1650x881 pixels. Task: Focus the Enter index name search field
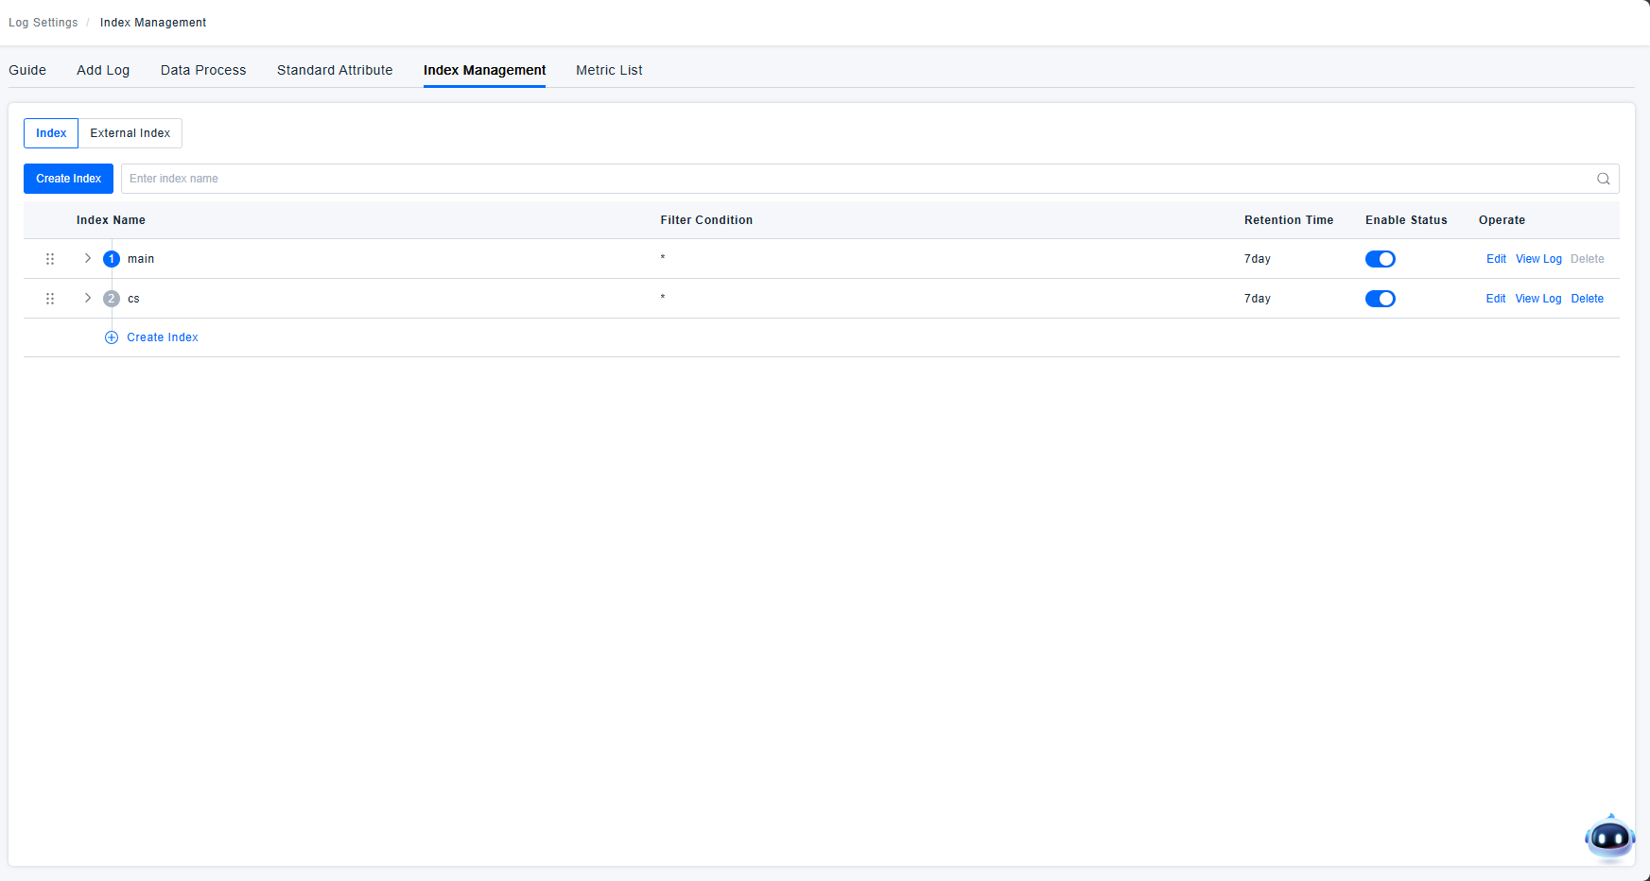coord(851,179)
